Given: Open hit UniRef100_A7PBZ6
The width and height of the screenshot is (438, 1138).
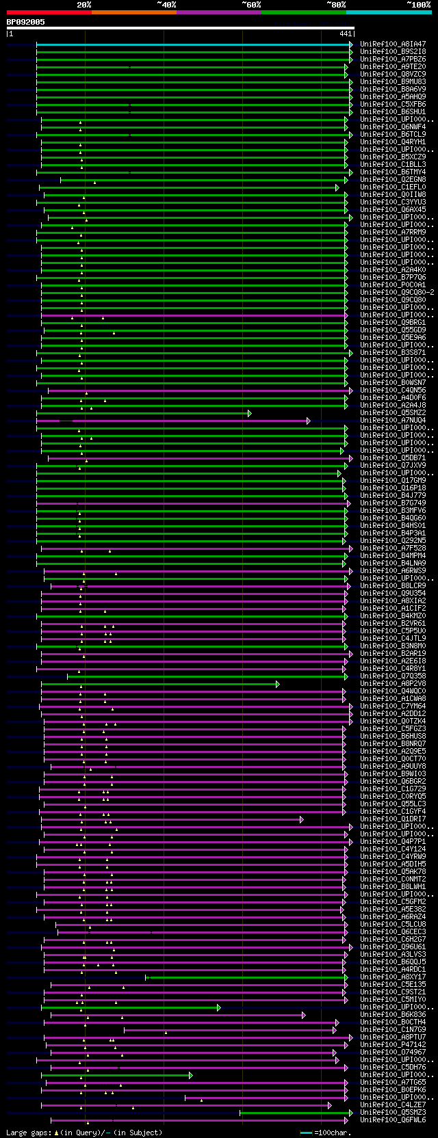Looking at the screenshot, I should point(393,59).
